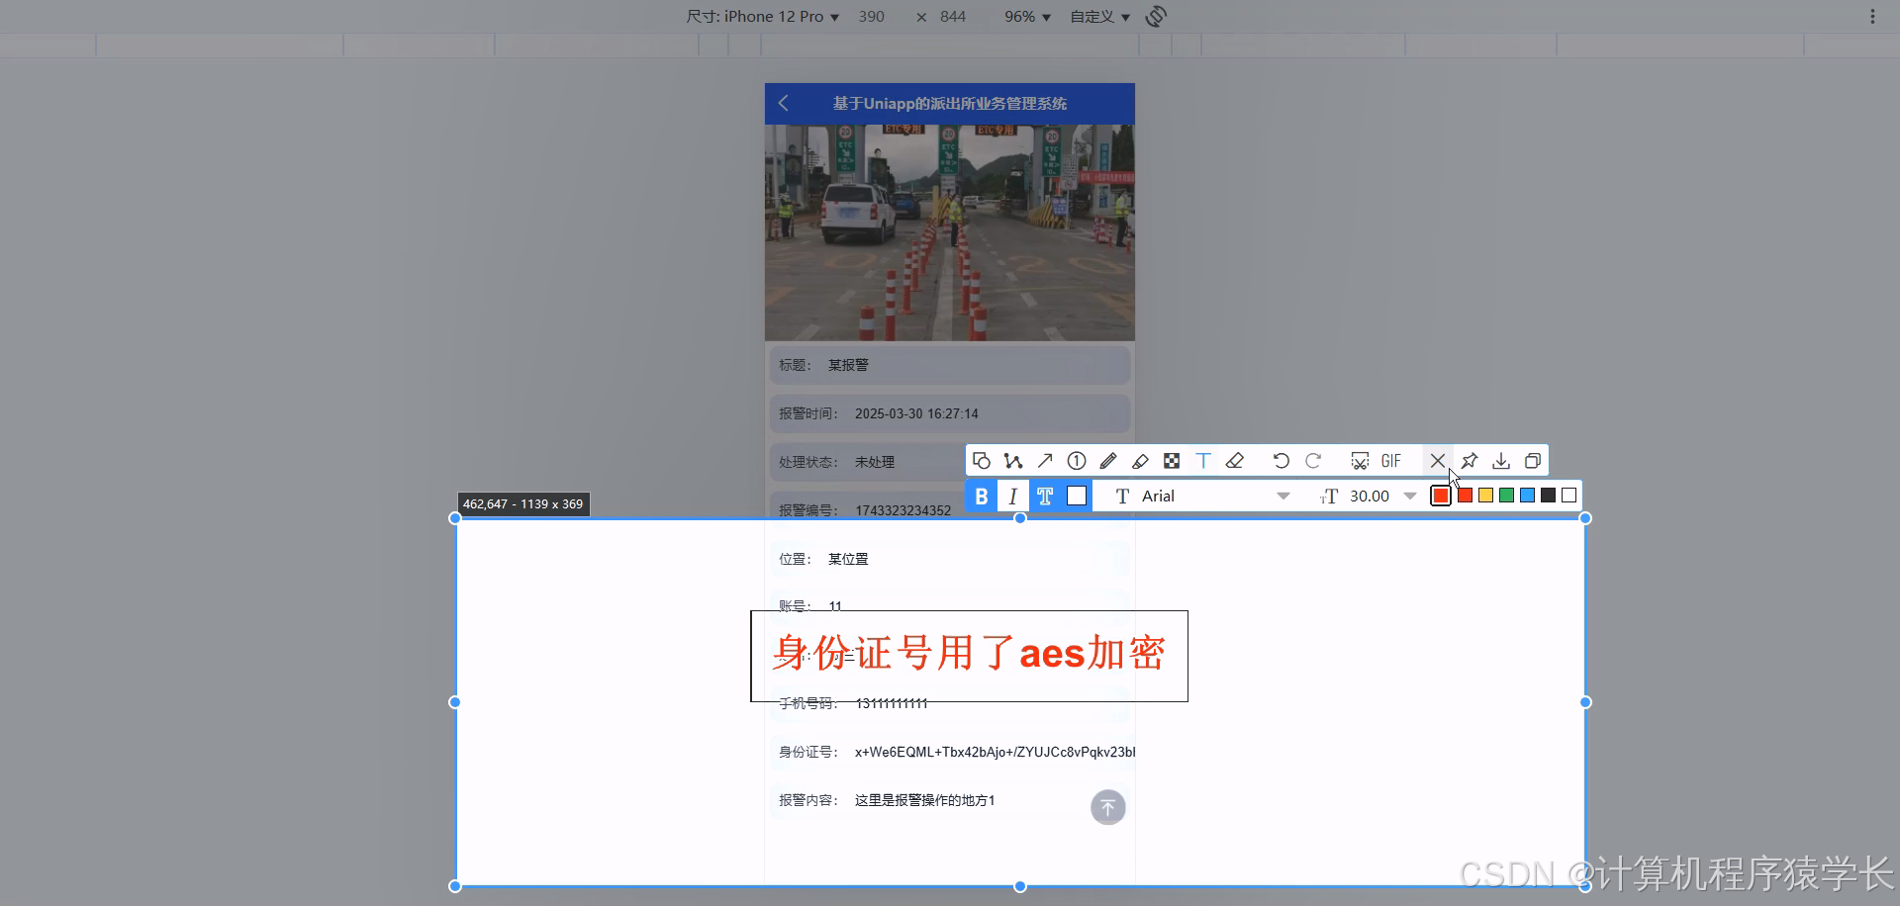Select the numbered step marker tool
Image resolution: width=1900 pixels, height=906 pixels.
[1077, 460]
